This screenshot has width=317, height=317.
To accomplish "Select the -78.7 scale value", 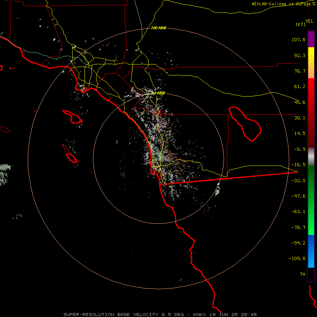I will (298, 228).
